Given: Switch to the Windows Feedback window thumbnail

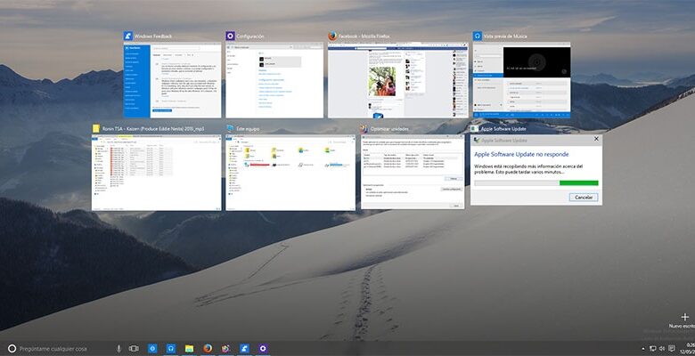Looking at the screenshot, I should 172,80.
